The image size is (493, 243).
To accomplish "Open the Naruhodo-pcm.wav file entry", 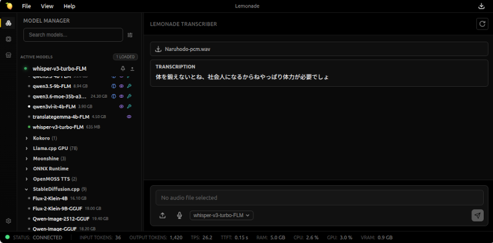I will tap(319, 49).
